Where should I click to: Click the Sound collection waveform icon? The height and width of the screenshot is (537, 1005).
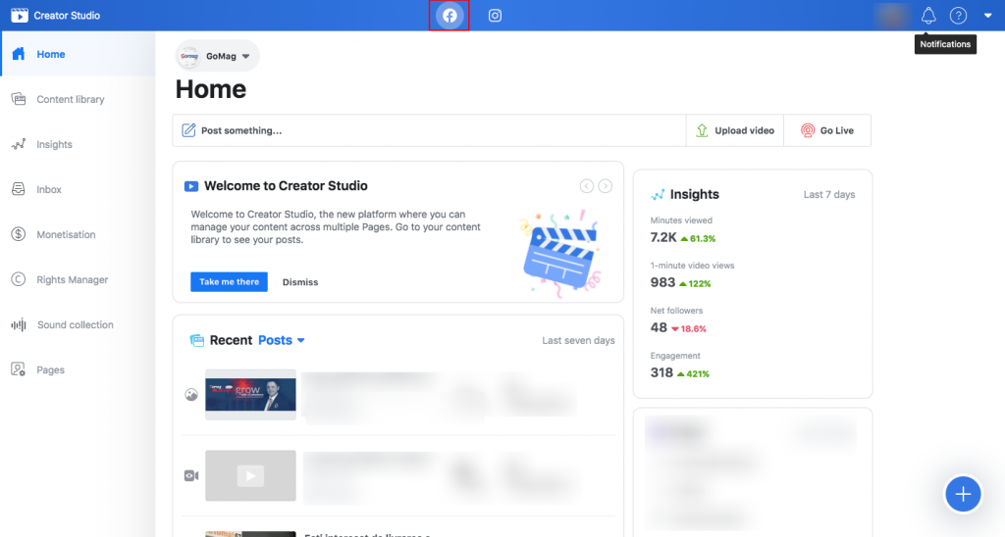tap(19, 324)
